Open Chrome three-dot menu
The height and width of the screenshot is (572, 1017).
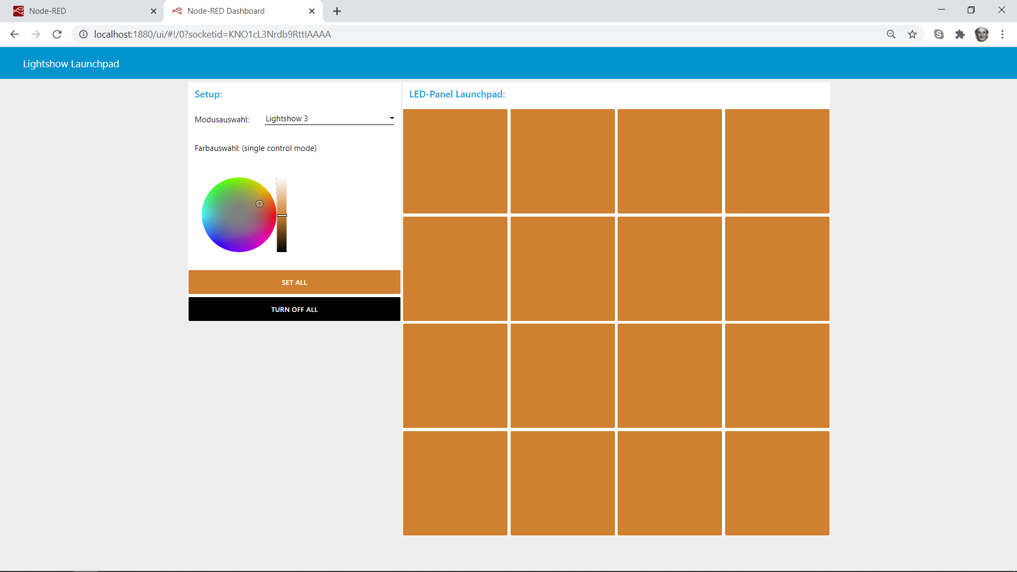1002,34
